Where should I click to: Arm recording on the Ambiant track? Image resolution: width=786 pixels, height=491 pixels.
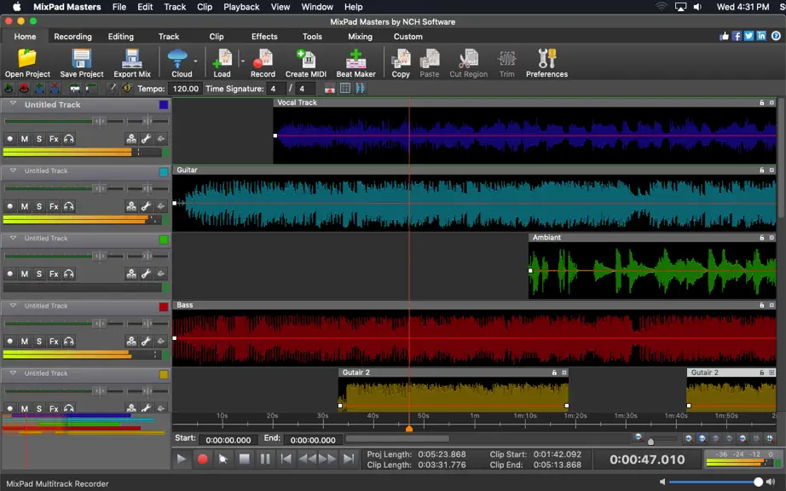pos(10,274)
